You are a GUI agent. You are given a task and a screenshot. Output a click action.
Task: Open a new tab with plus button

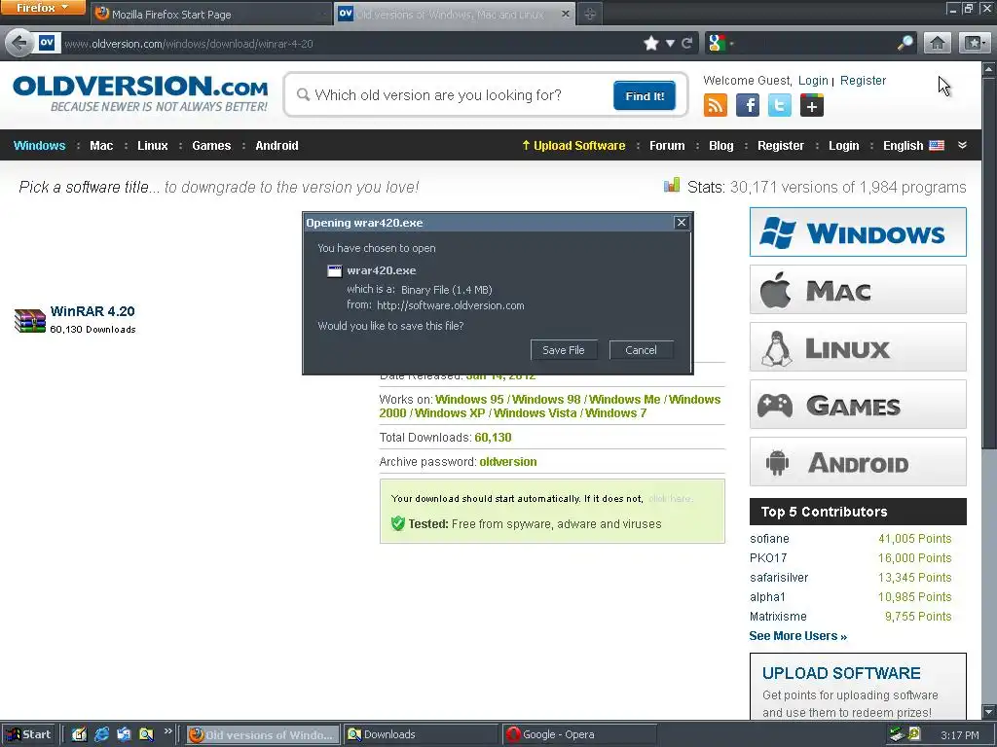tap(589, 14)
